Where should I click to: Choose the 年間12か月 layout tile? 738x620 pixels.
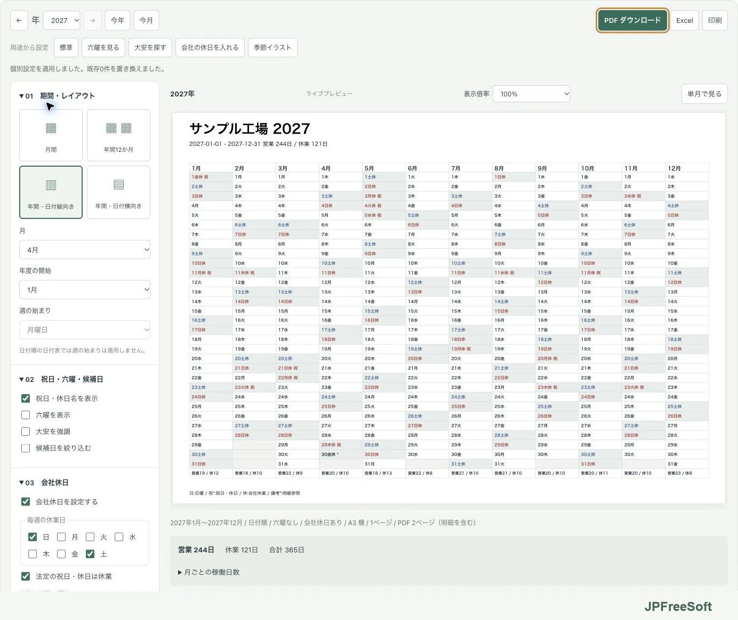tap(118, 135)
